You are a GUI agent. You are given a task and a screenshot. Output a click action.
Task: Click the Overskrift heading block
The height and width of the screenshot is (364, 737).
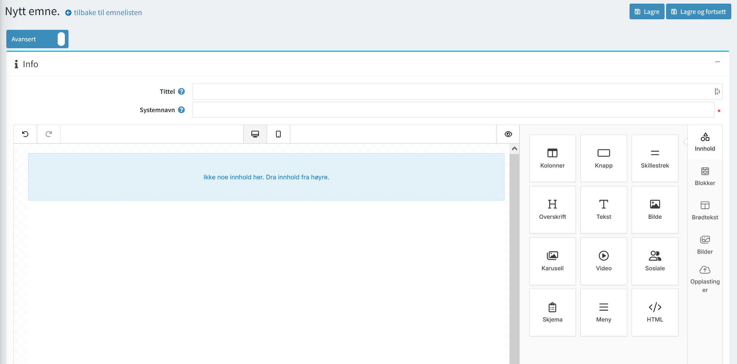(552, 209)
